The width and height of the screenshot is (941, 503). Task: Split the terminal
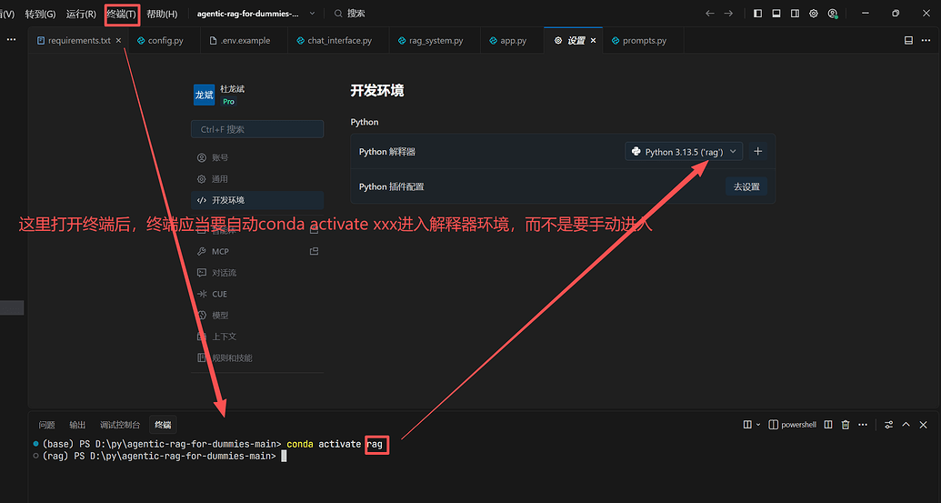click(828, 425)
